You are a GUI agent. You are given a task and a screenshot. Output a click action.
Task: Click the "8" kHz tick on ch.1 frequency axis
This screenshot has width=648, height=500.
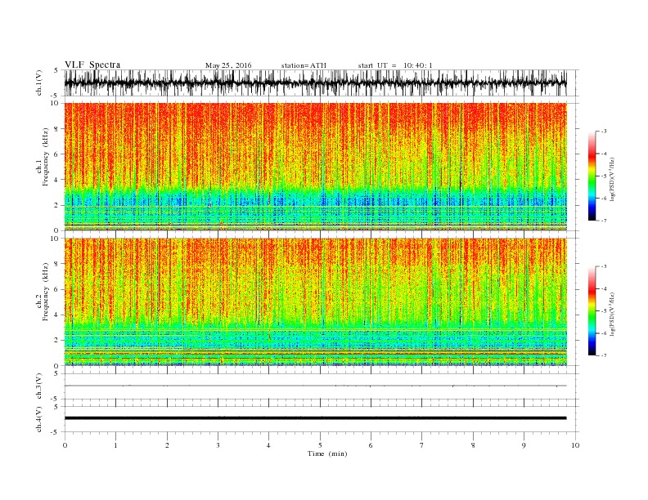[x=57, y=129]
